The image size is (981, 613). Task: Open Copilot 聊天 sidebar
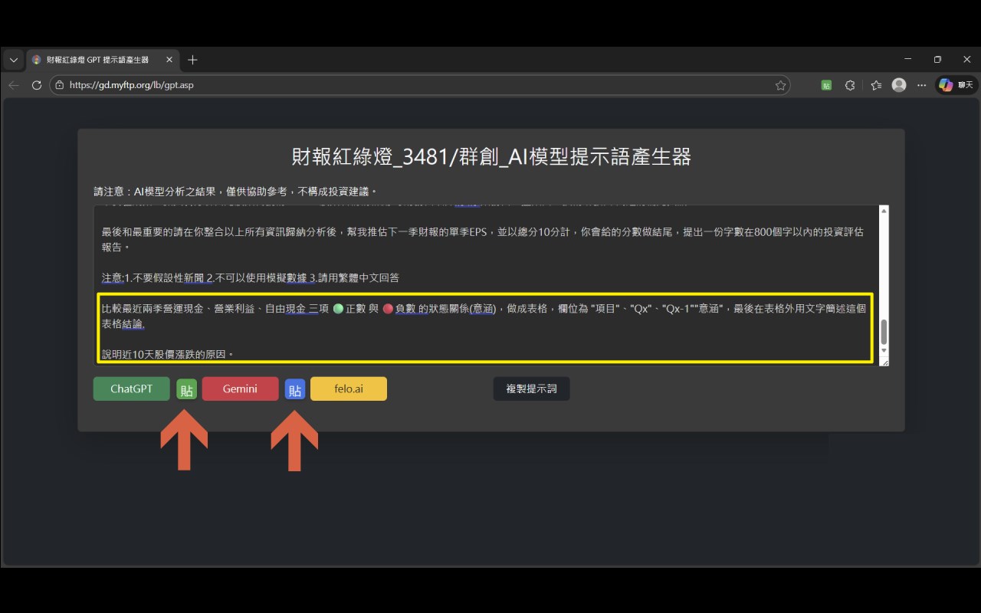pyautogui.click(x=956, y=85)
